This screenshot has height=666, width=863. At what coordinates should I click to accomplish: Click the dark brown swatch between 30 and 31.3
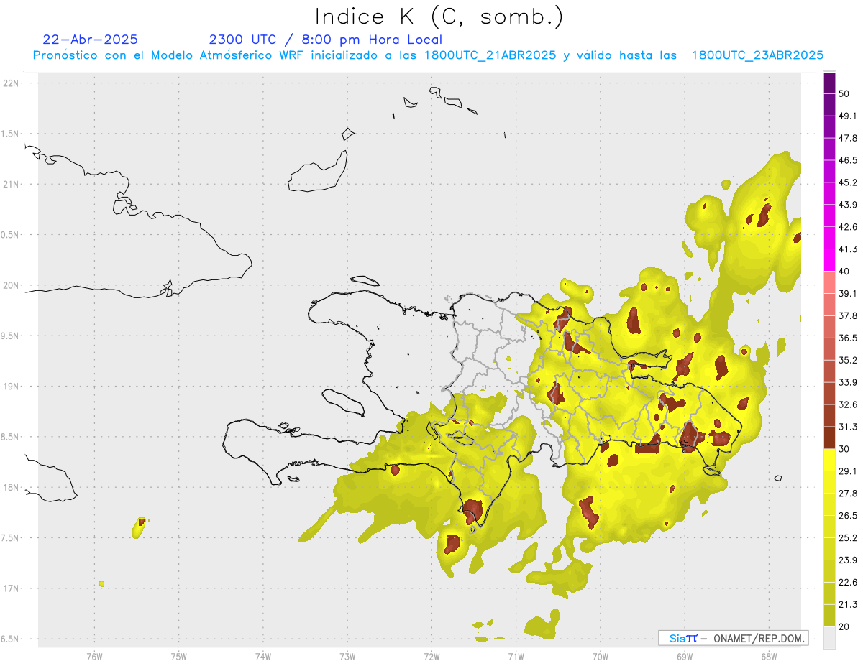[x=830, y=438]
